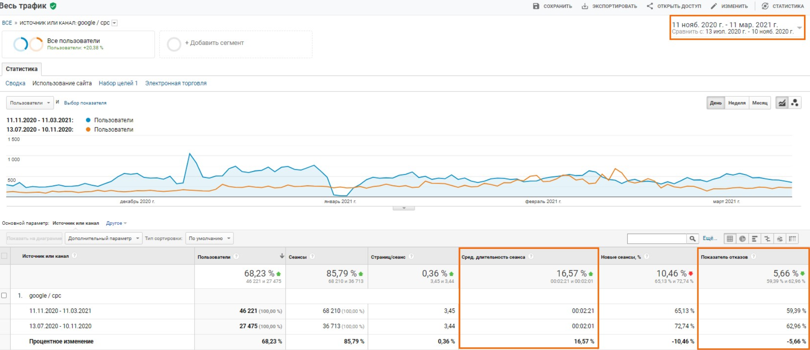Click help icon next to Пользователи header

pos(236,256)
